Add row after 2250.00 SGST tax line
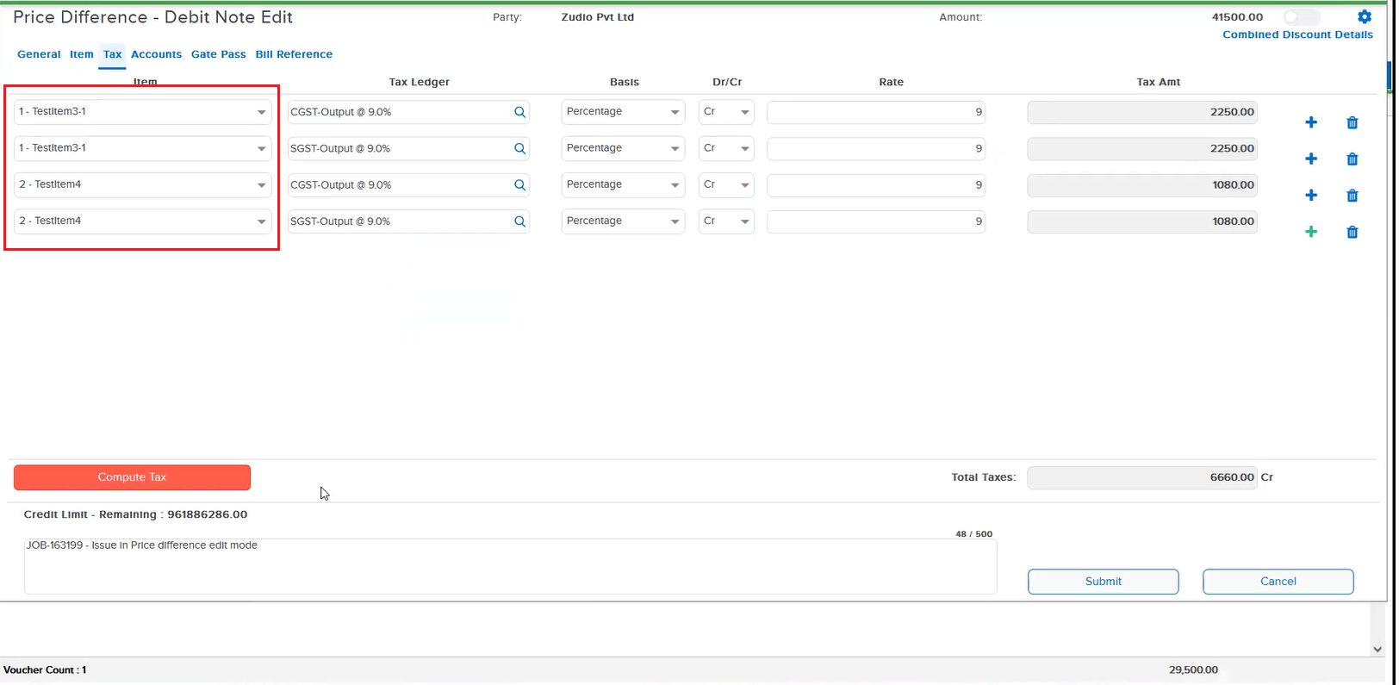The height and width of the screenshot is (685, 1399). click(x=1310, y=159)
